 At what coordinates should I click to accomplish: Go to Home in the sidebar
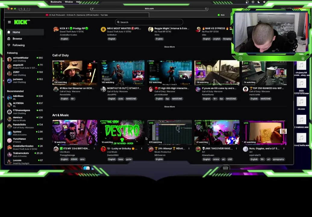coord(25,32)
